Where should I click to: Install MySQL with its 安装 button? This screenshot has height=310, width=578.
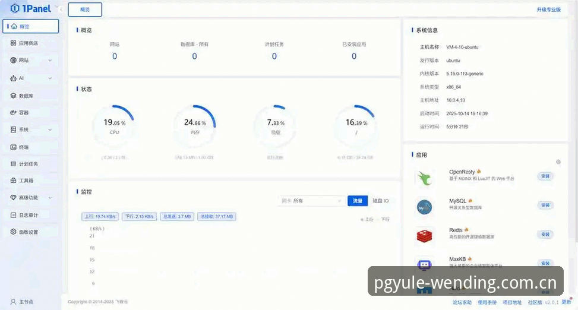pyautogui.click(x=545, y=205)
